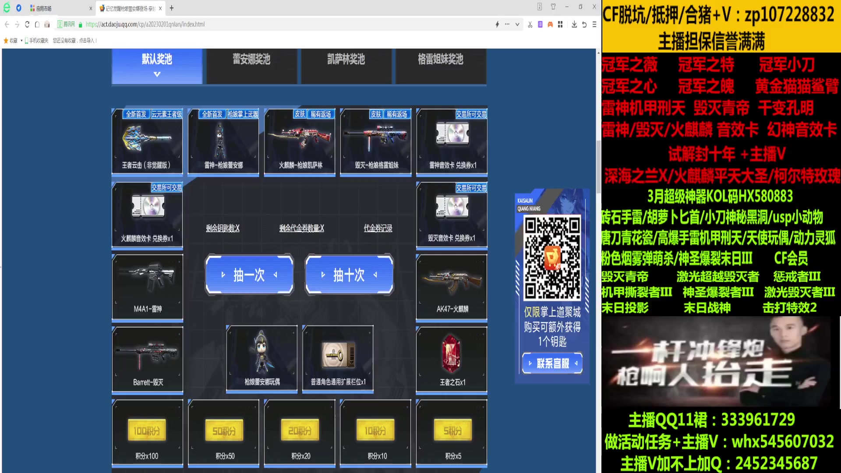Open the address bar more options ellipsis
The image size is (841, 473).
point(507,25)
